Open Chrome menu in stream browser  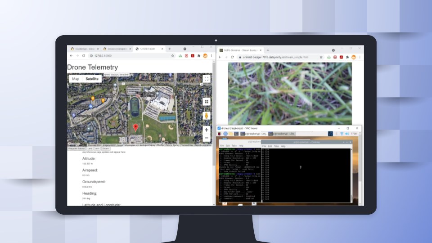coord(360,57)
